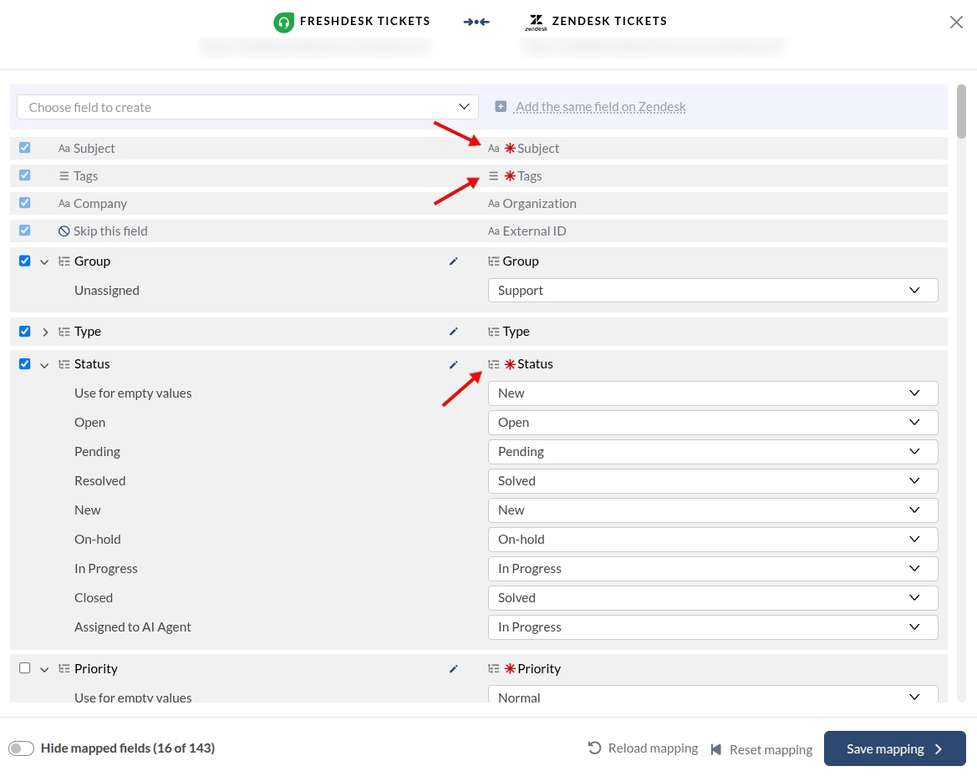Viewport: 977px width, 776px height.
Task: Select the External ID Zendesk field label
Action: point(535,231)
